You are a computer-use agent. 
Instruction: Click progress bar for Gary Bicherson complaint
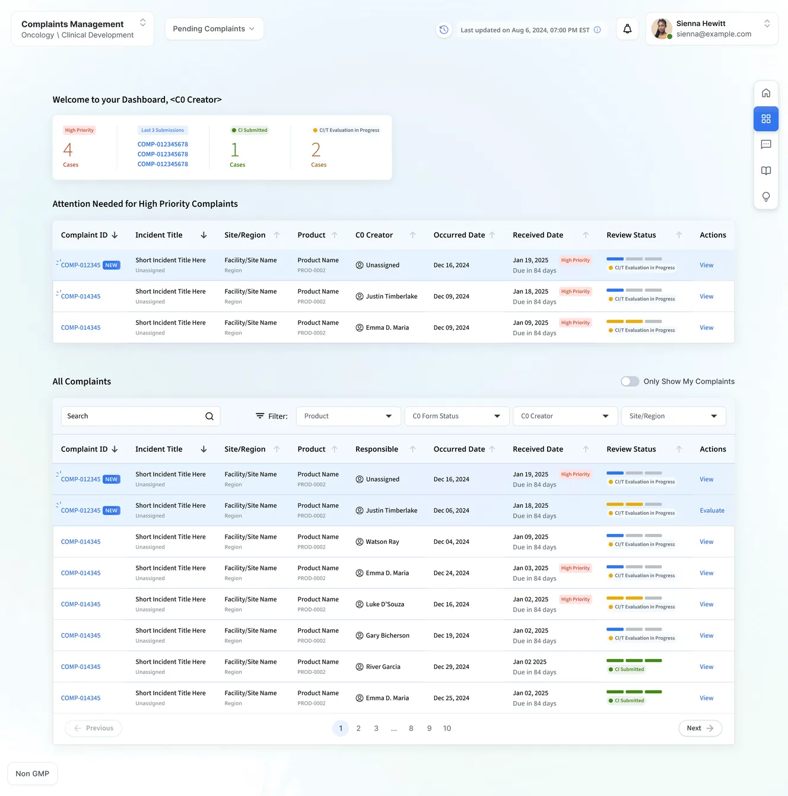[x=634, y=629]
